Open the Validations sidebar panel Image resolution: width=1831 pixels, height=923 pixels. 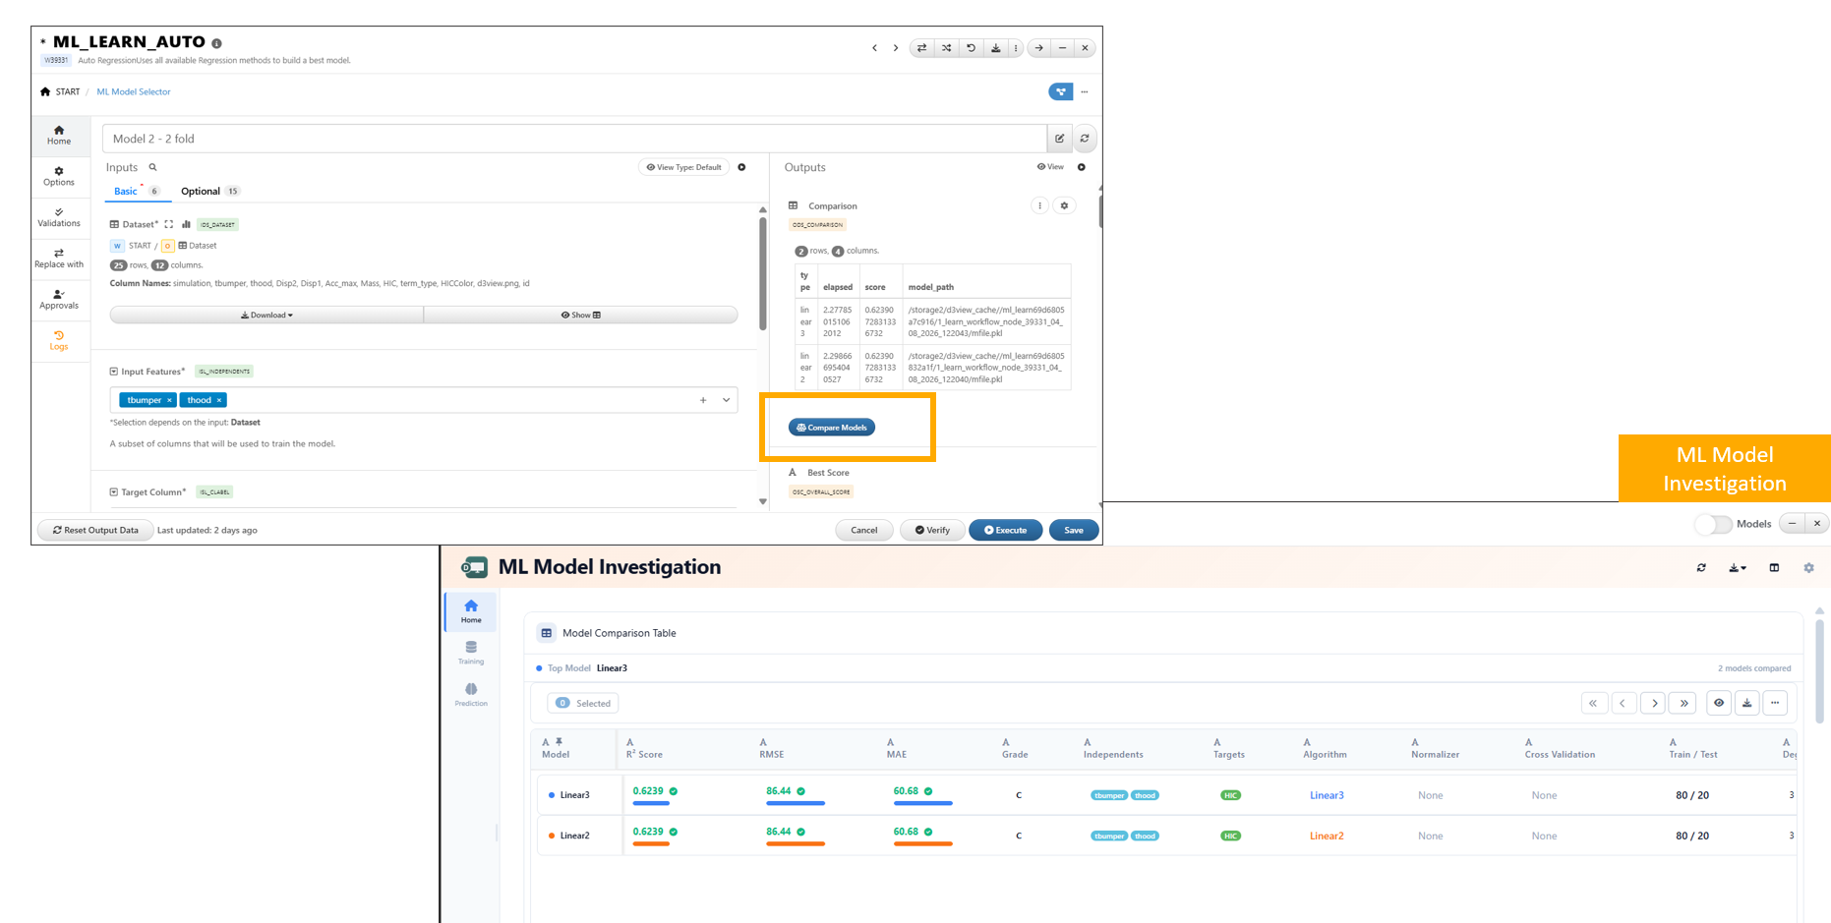(x=59, y=217)
